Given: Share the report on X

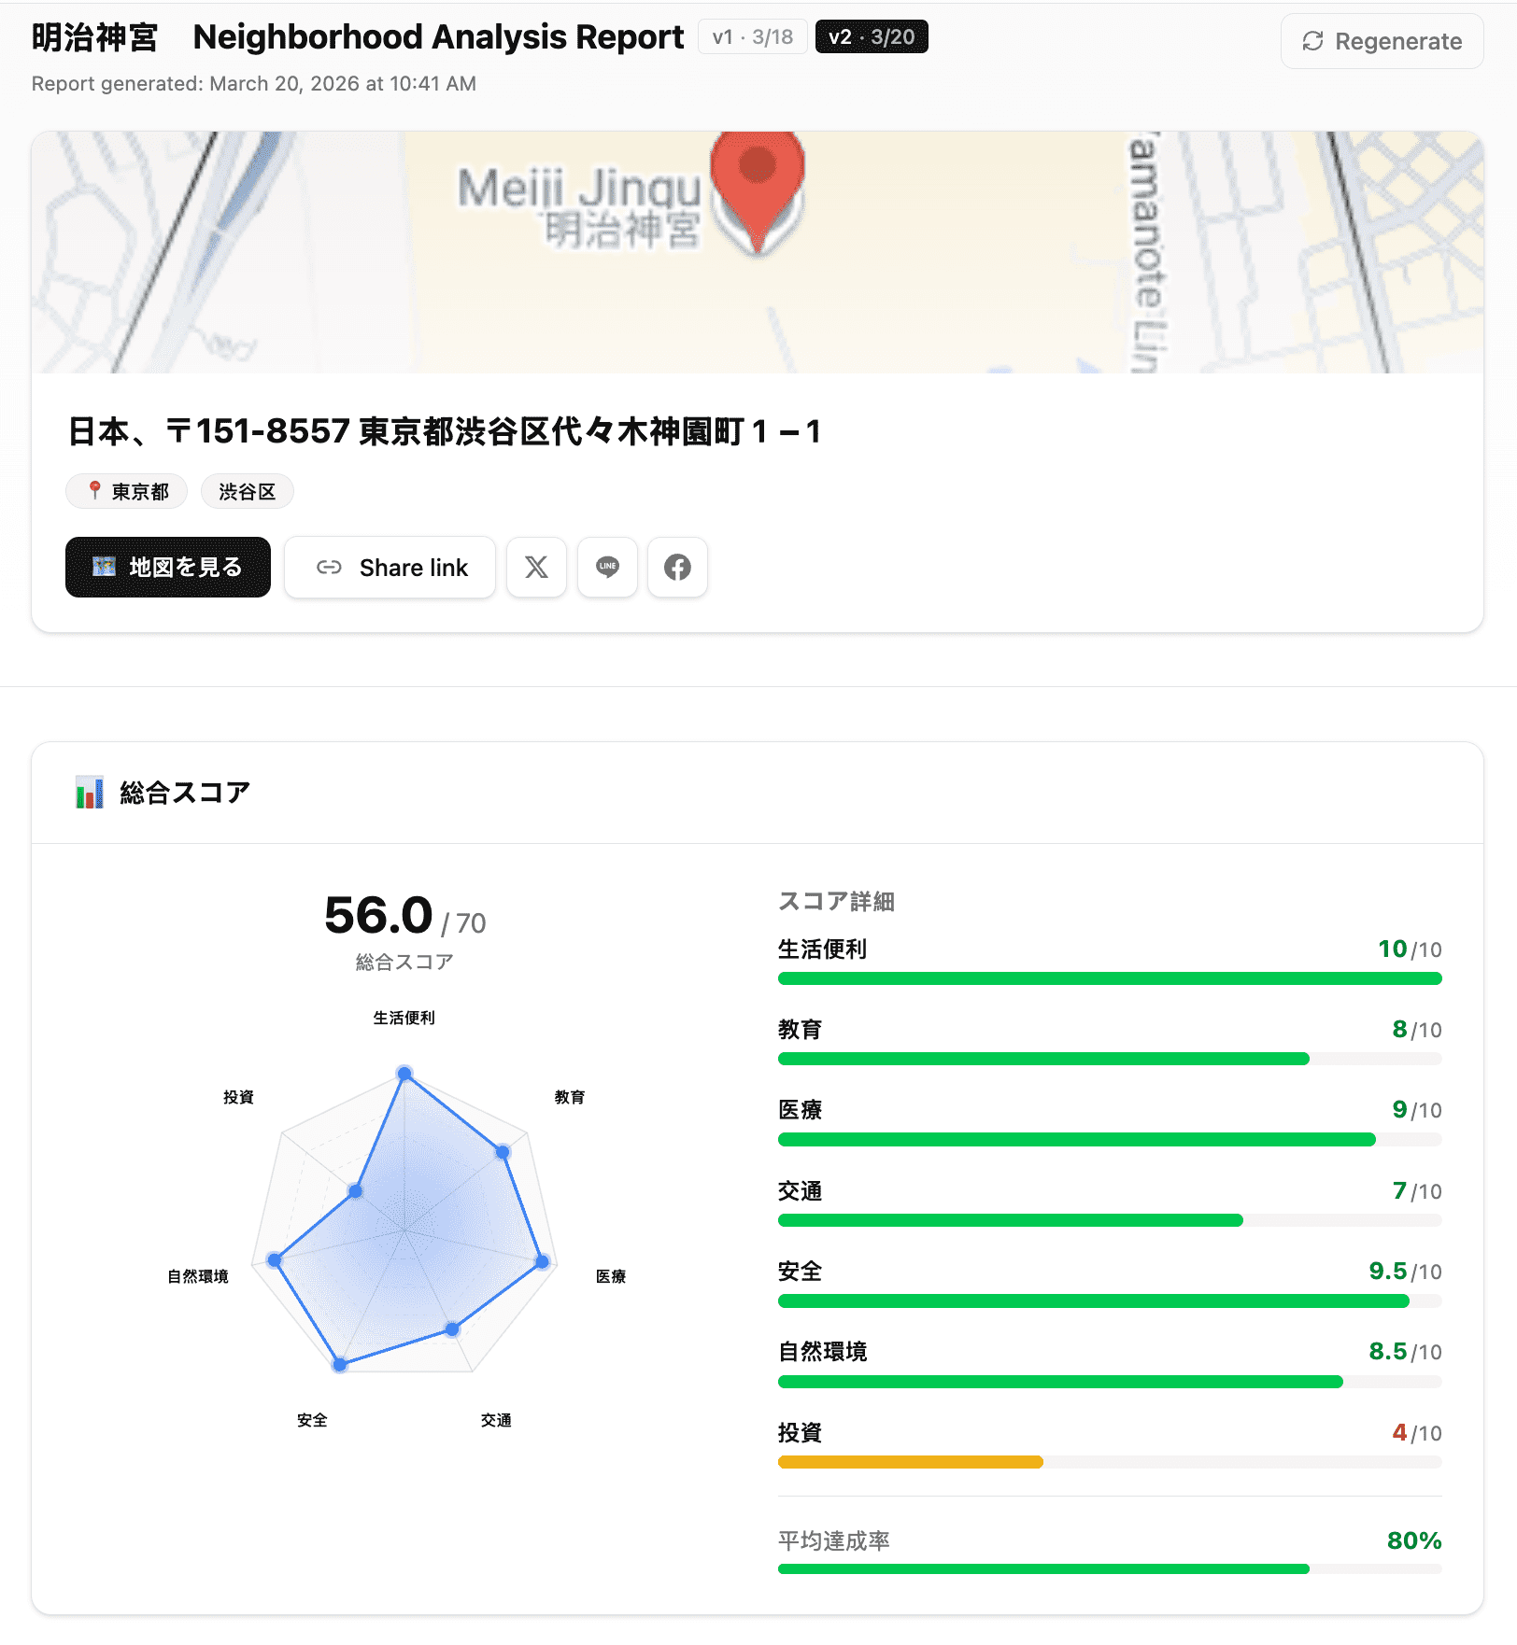Looking at the screenshot, I should [x=536, y=567].
